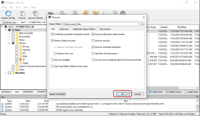The height and width of the screenshot is (116, 200).
Task: Click Reset To Defaults button
Action: coord(57,94)
